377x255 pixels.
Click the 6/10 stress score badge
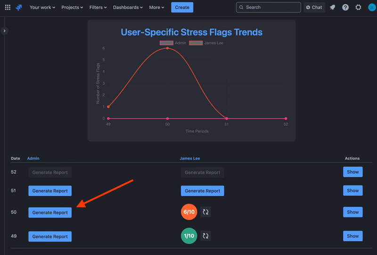click(x=189, y=212)
